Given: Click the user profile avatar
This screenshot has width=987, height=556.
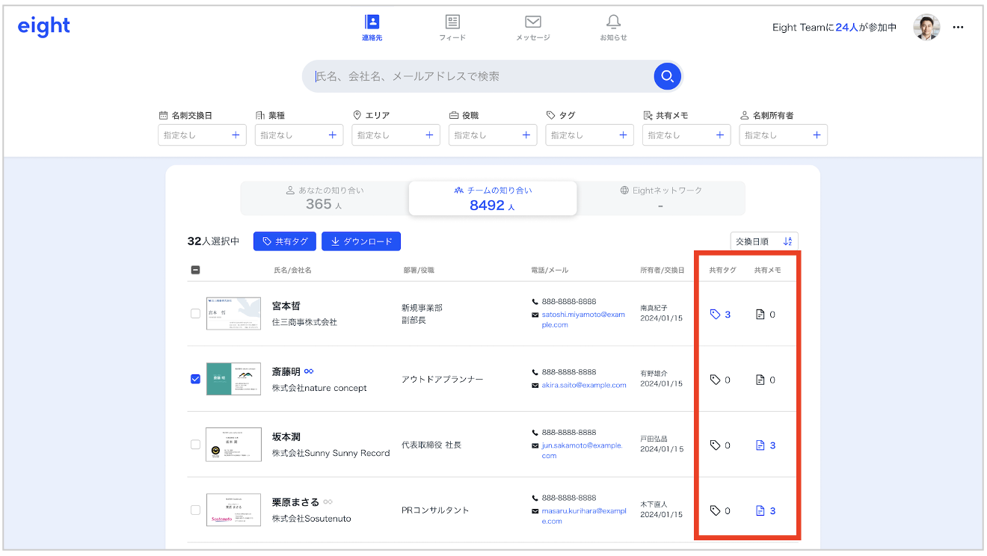Looking at the screenshot, I should pos(926,28).
